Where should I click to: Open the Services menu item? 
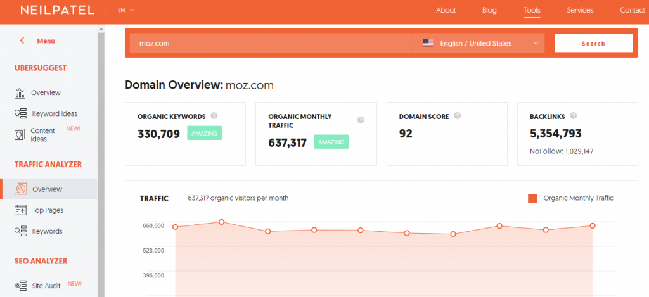click(x=580, y=10)
